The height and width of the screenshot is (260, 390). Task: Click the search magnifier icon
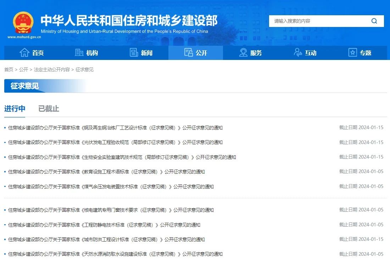tap(374, 21)
